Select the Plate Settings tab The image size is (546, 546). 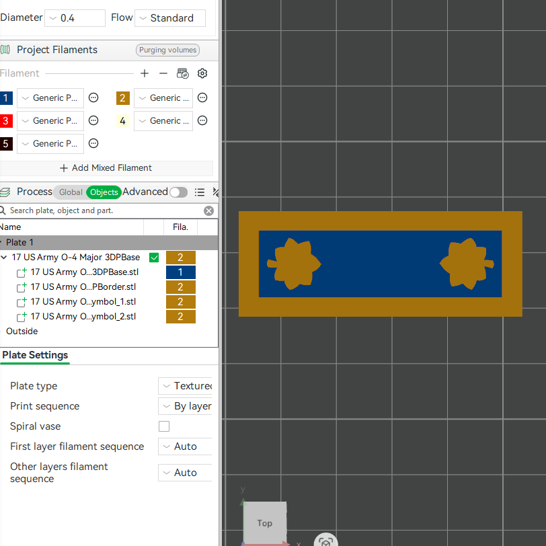[x=35, y=355]
